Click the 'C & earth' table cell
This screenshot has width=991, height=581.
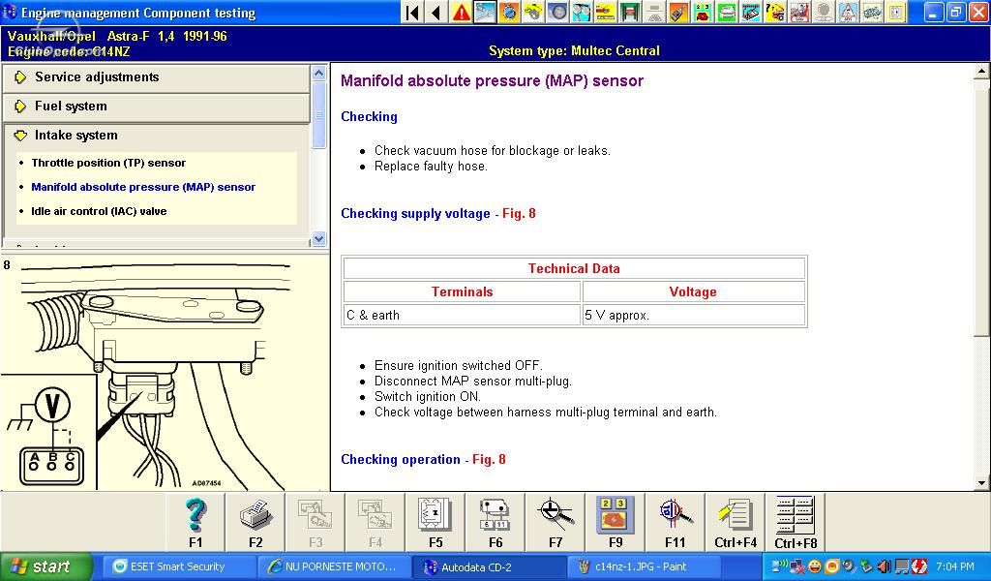462,315
